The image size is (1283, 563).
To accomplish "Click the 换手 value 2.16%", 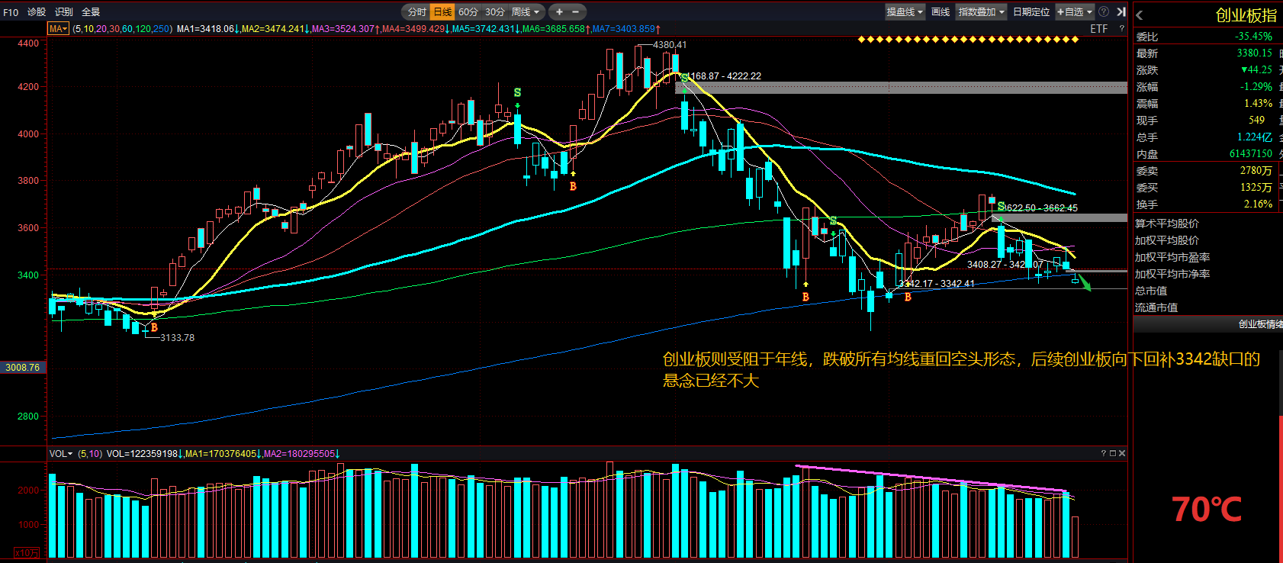I will tap(1258, 204).
